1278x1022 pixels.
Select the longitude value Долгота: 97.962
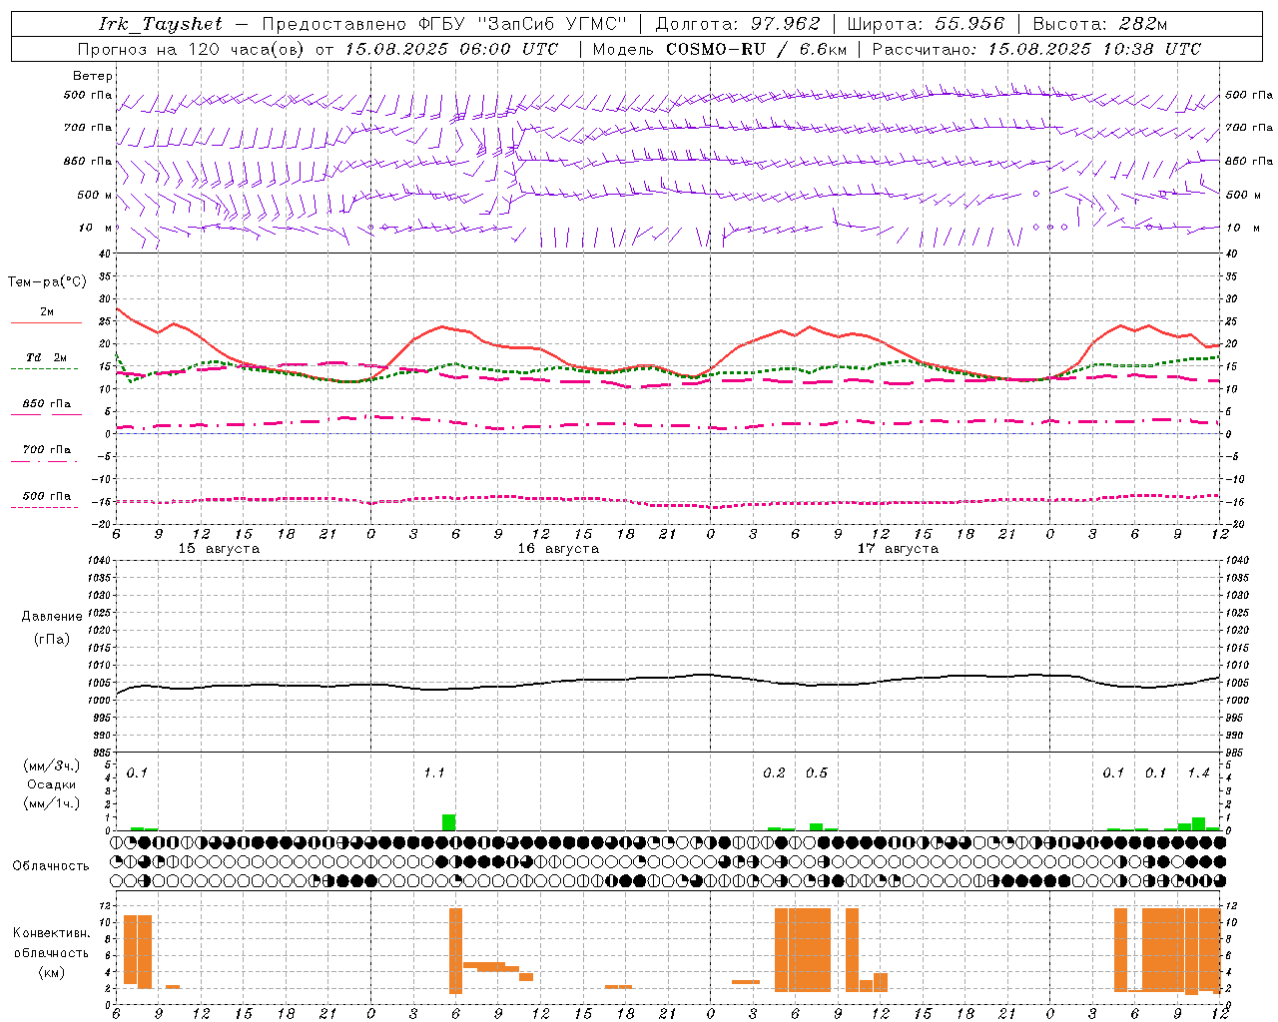tap(737, 24)
